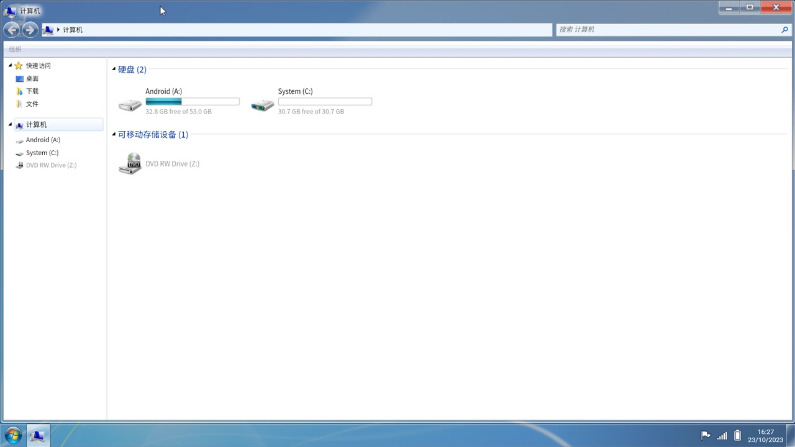Select 桌面 in the sidebar
The width and height of the screenshot is (795, 447).
click(x=32, y=79)
